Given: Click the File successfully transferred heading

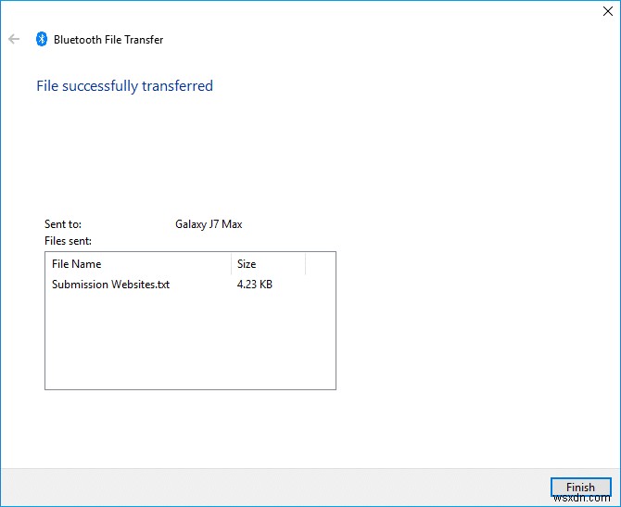Looking at the screenshot, I should (x=125, y=86).
